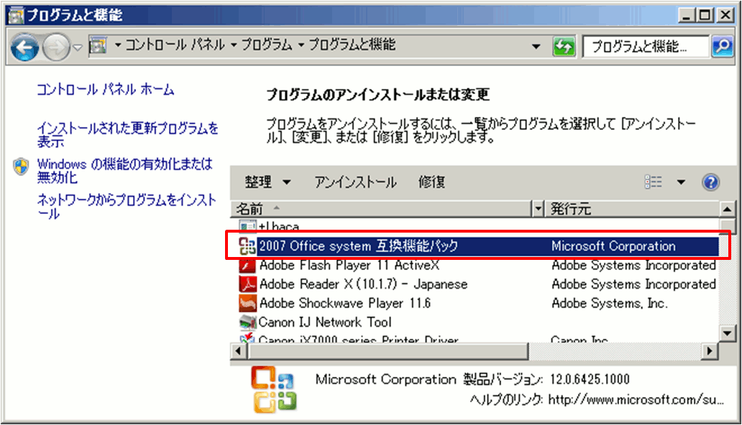This screenshot has height=425, width=742.
Task: Select the Adobe Reader X program icon
Action: pos(247,284)
